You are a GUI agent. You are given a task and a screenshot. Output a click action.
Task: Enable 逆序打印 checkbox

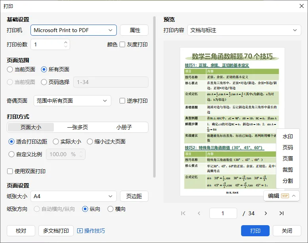122,101
